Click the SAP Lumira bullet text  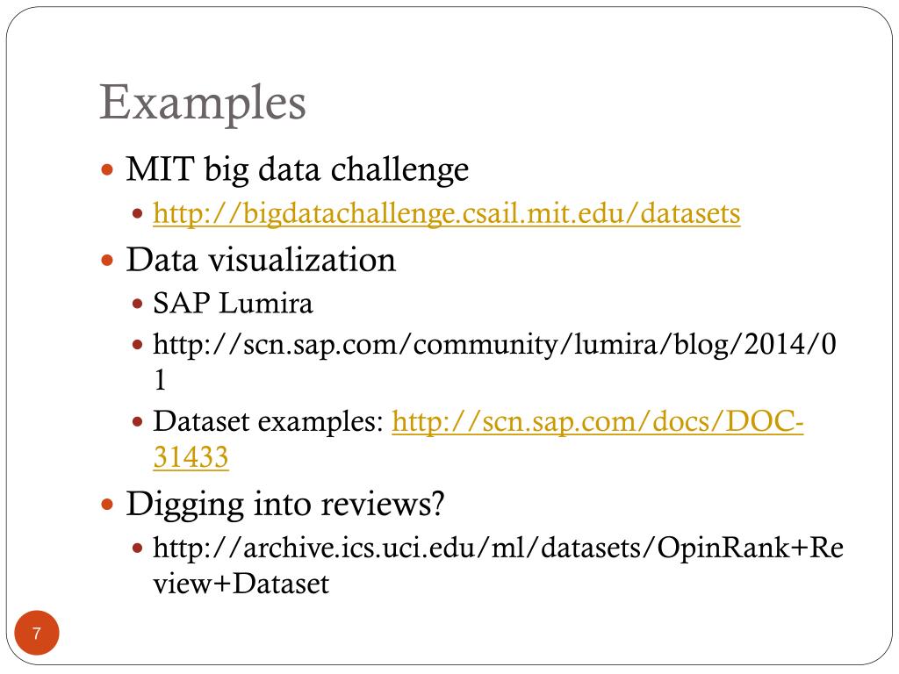(233, 303)
